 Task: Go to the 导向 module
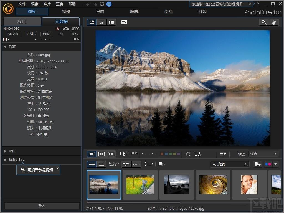tap(100, 12)
